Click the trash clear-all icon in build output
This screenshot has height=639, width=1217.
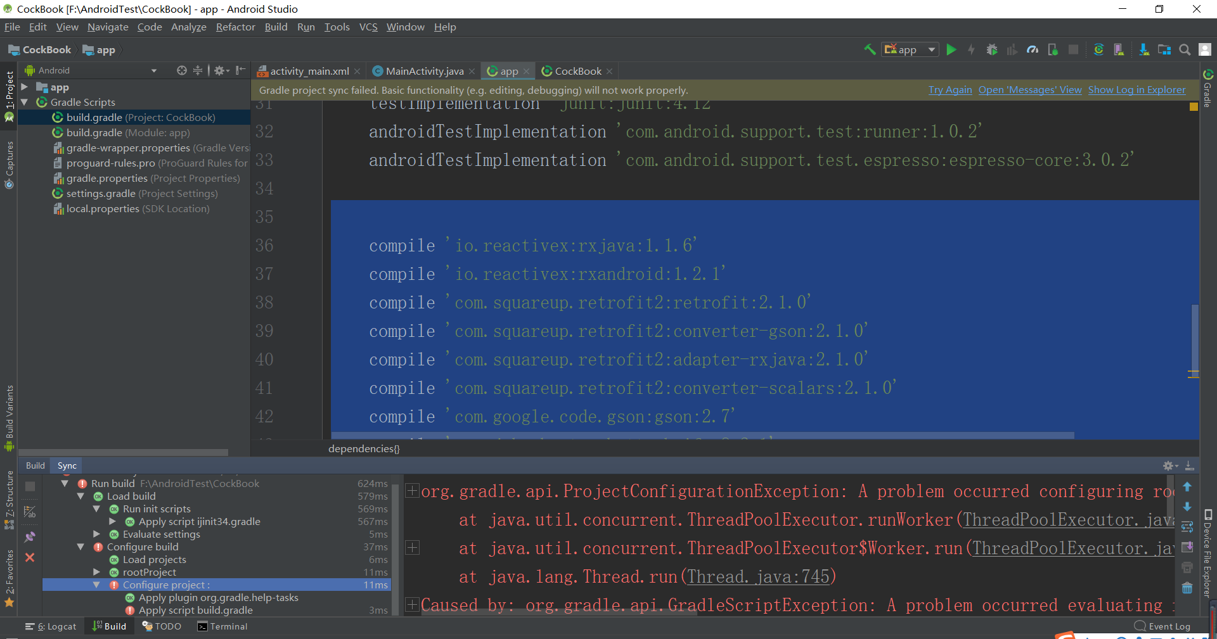pyautogui.click(x=1187, y=588)
